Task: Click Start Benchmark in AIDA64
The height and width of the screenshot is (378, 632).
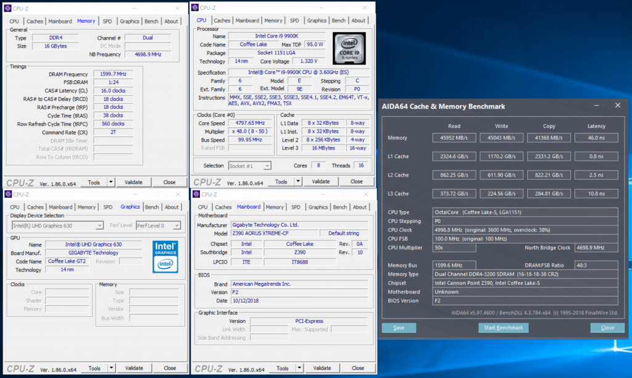Action: point(504,327)
